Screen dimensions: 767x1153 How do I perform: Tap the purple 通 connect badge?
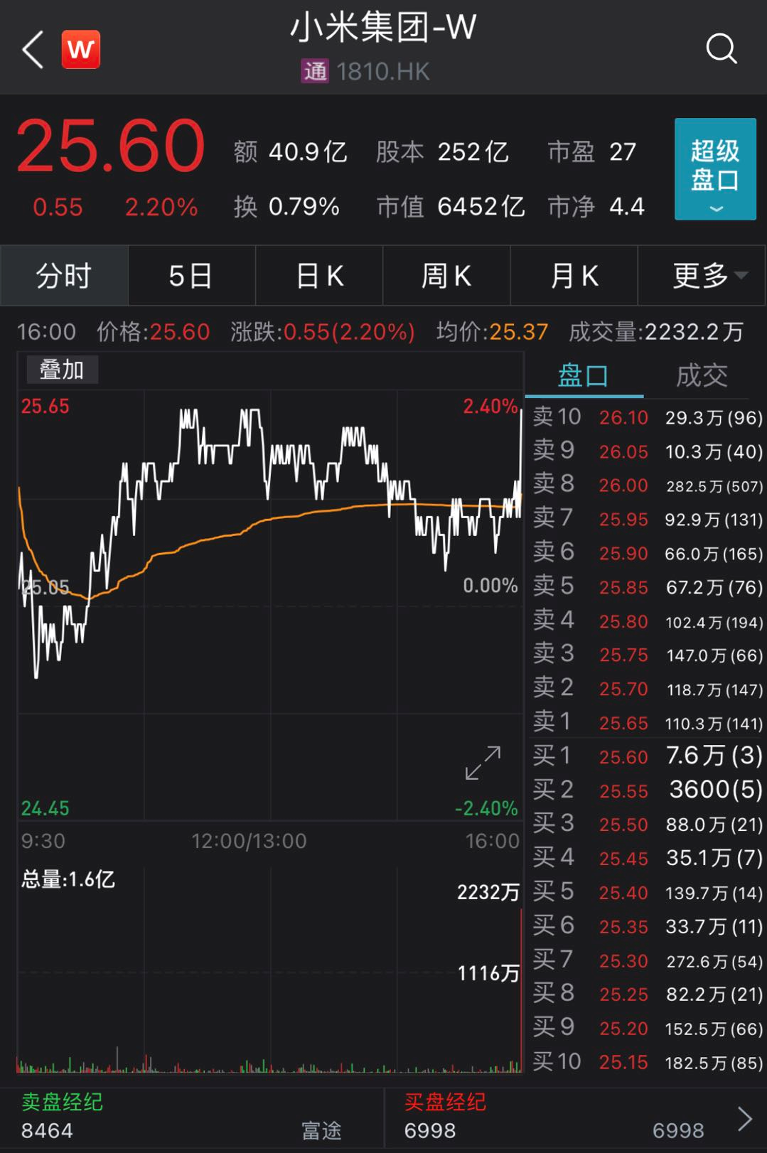[315, 71]
